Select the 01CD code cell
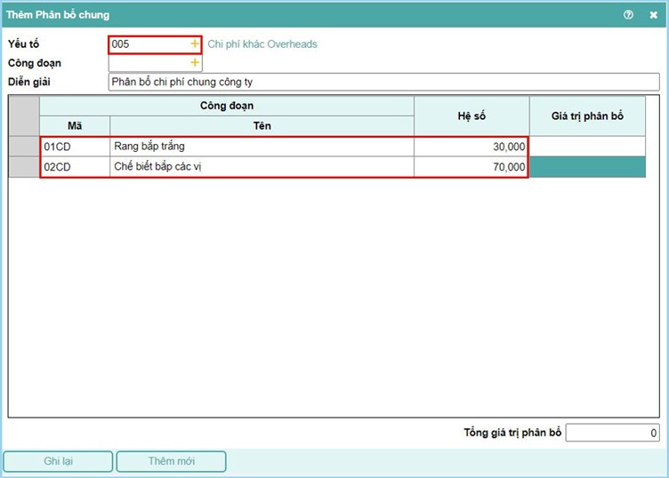The height and width of the screenshot is (478, 669). 75,147
